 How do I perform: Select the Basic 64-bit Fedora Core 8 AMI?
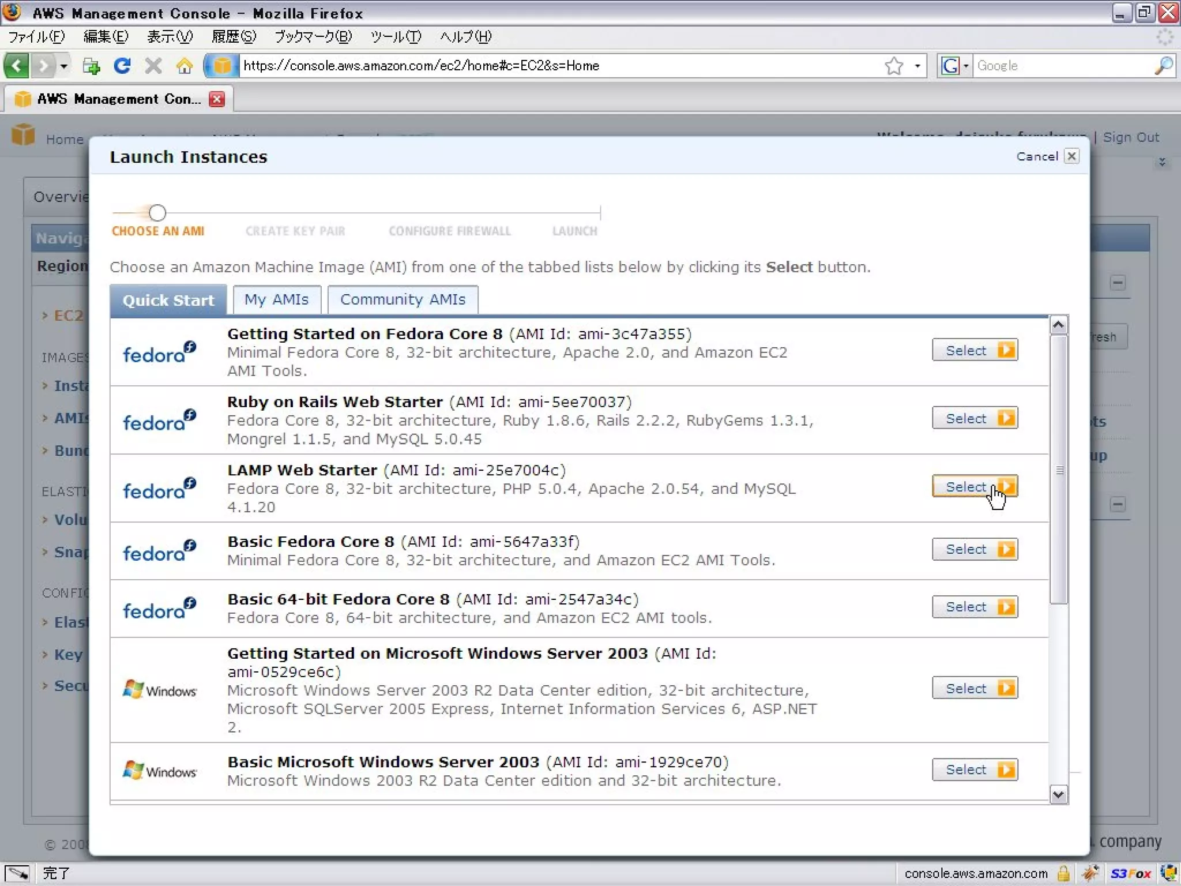pos(975,607)
